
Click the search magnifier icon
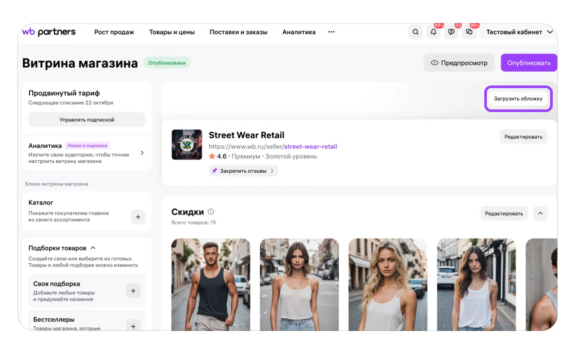click(415, 32)
